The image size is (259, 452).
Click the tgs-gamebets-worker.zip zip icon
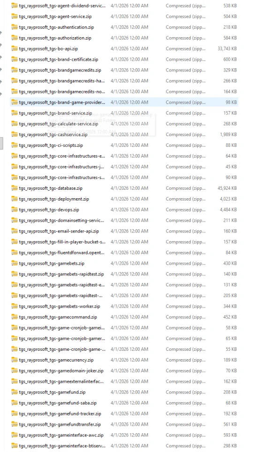[x=15, y=306]
